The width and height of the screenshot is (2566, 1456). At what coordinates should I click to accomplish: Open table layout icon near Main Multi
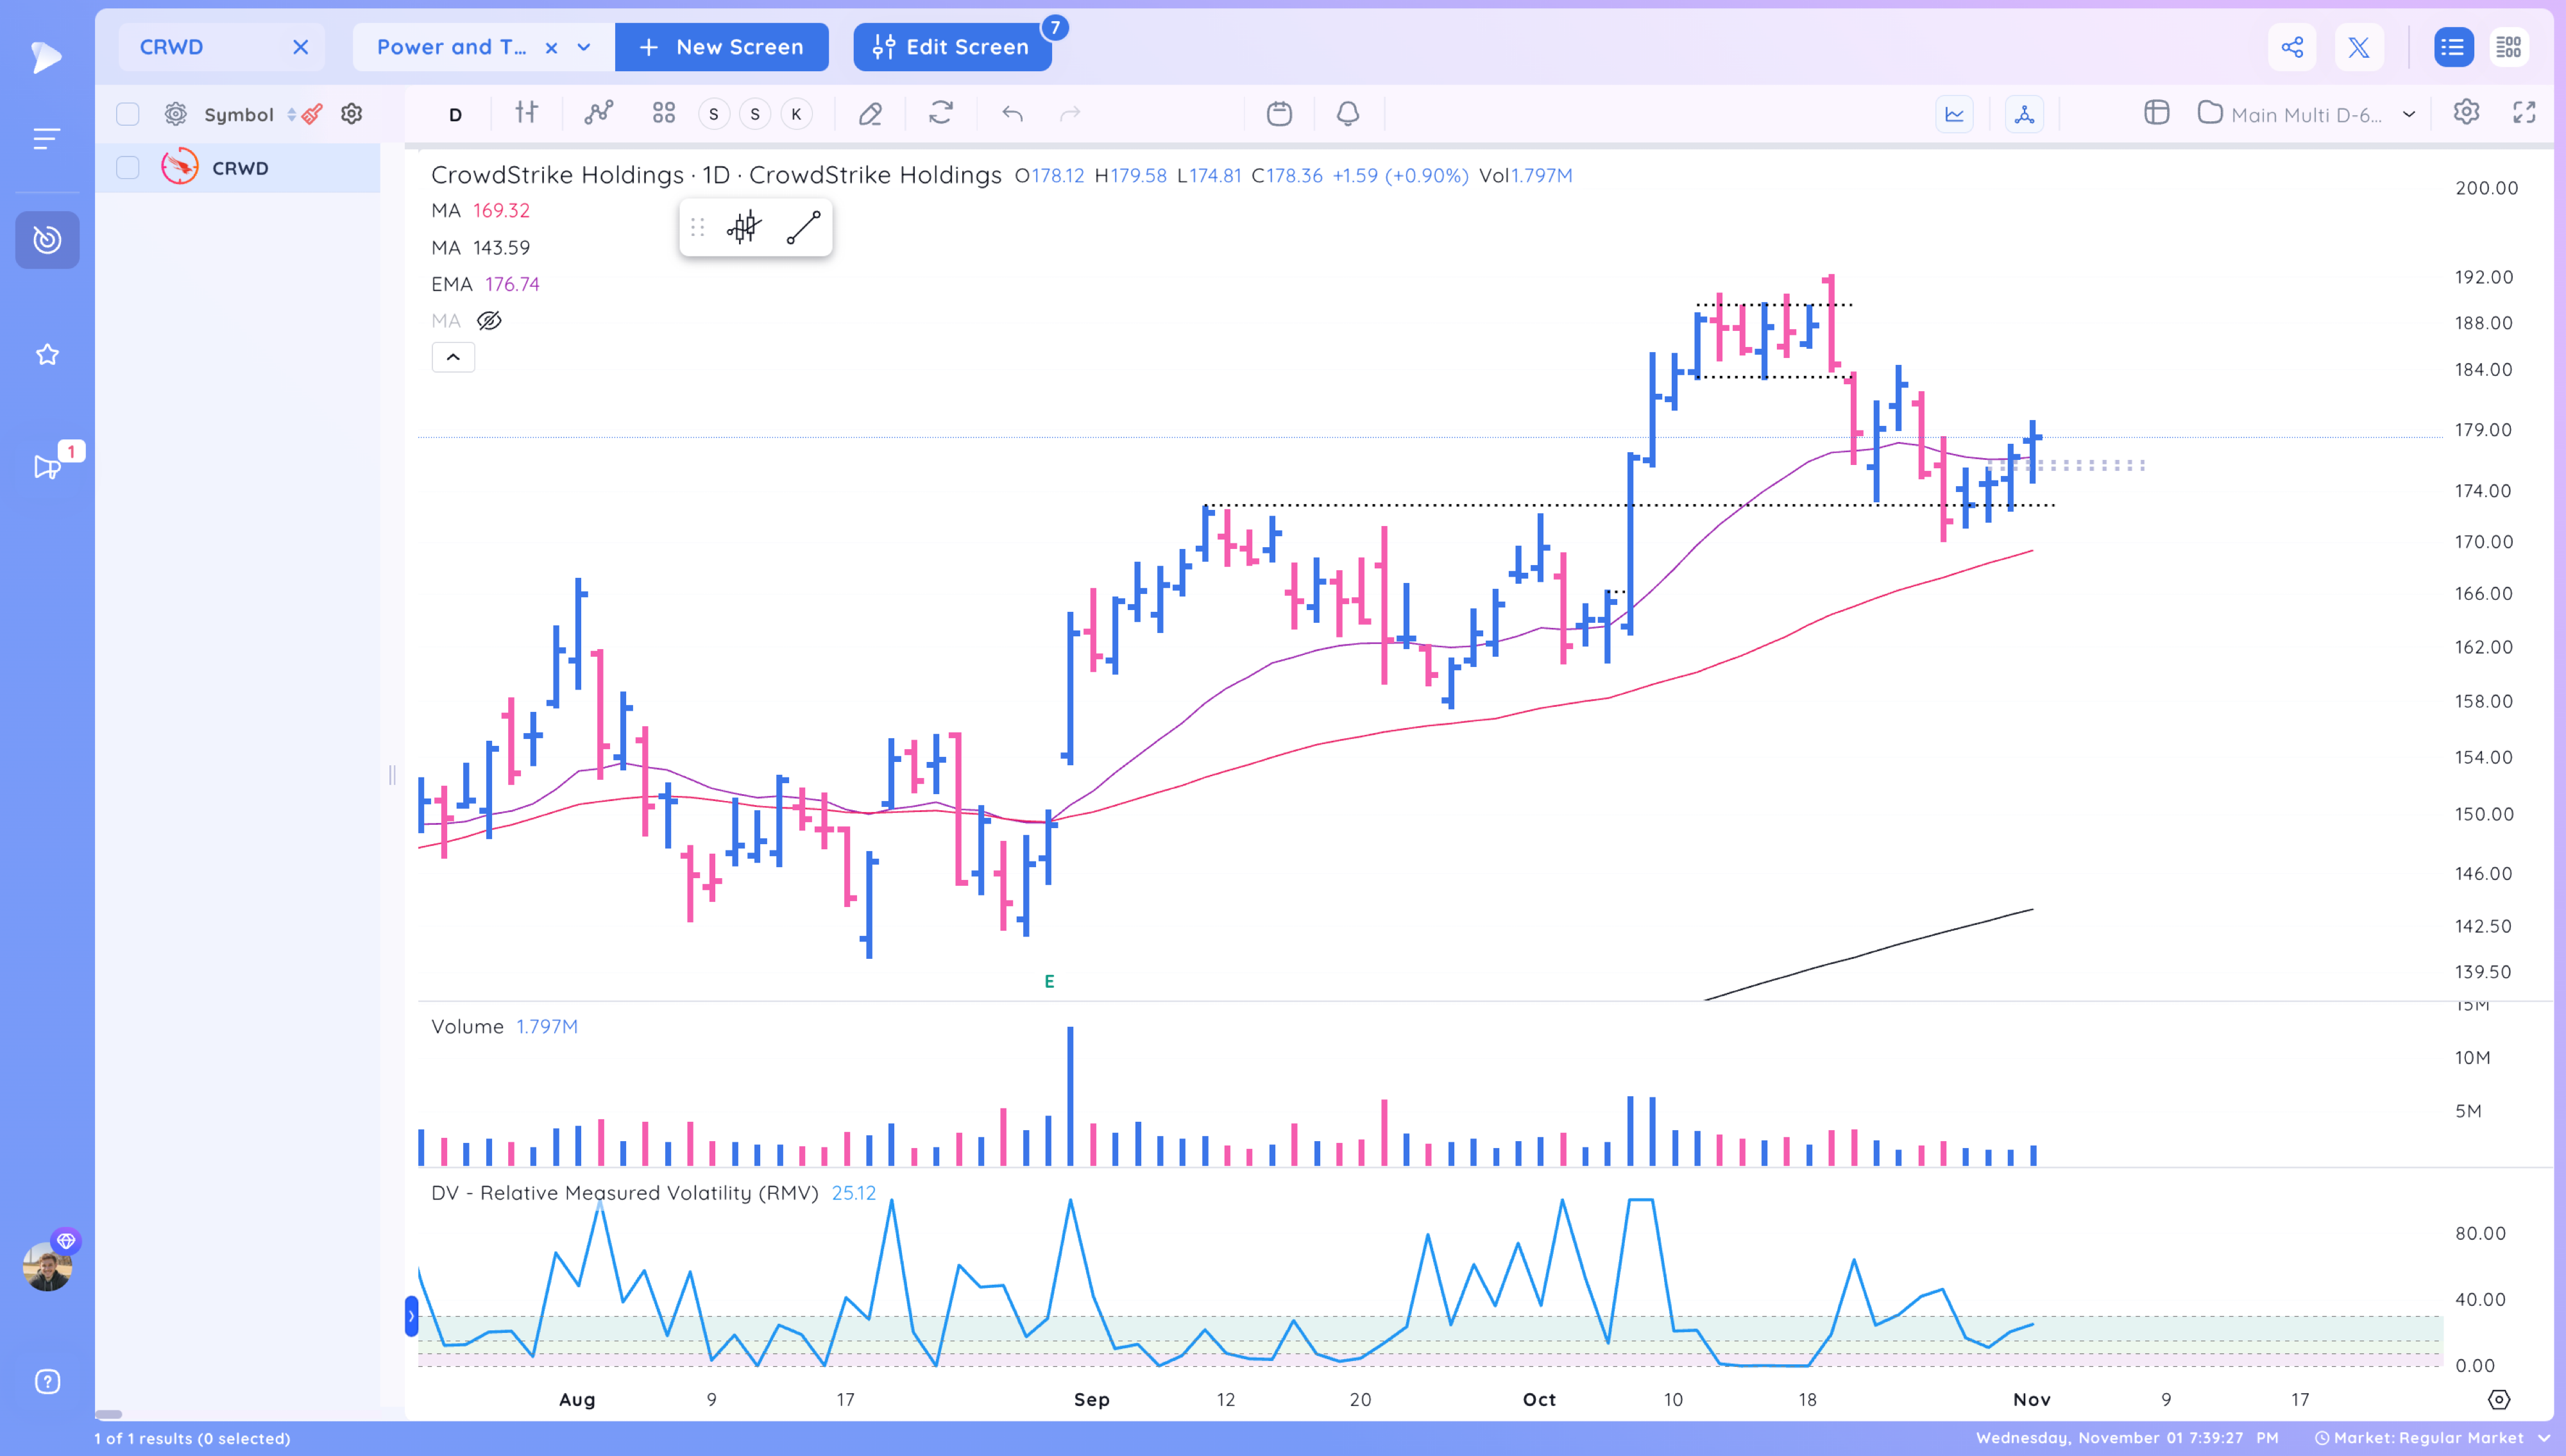click(x=2156, y=112)
